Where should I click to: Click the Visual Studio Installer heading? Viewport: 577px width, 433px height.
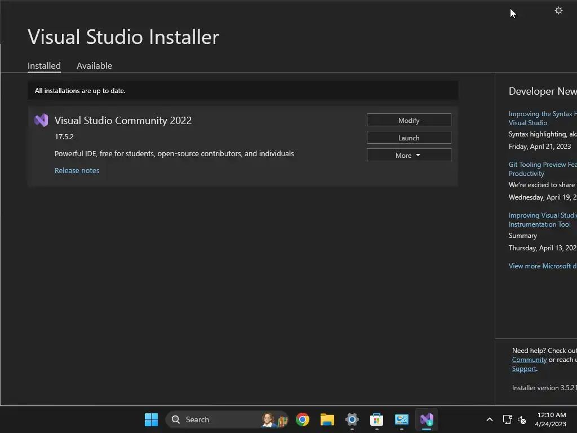click(123, 37)
